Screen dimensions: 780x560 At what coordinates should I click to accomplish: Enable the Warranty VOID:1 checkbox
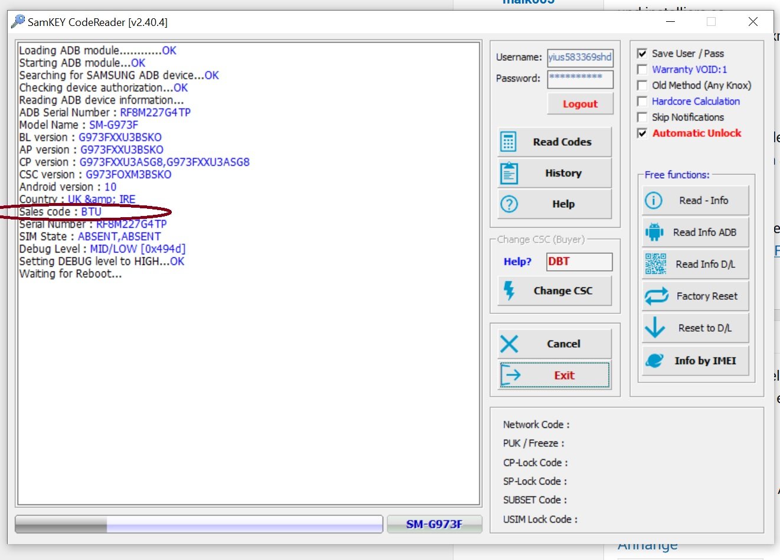[642, 70]
